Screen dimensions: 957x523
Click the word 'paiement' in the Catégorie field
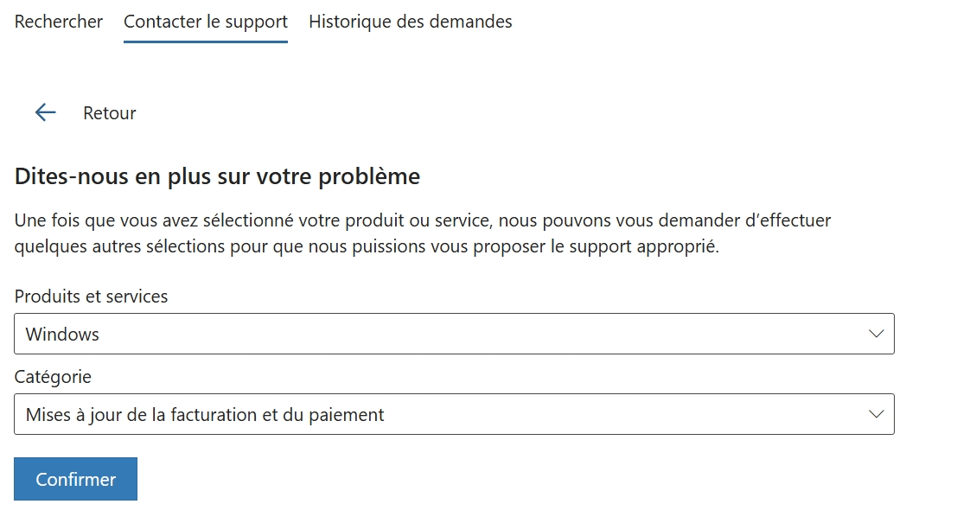pos(346,415)
